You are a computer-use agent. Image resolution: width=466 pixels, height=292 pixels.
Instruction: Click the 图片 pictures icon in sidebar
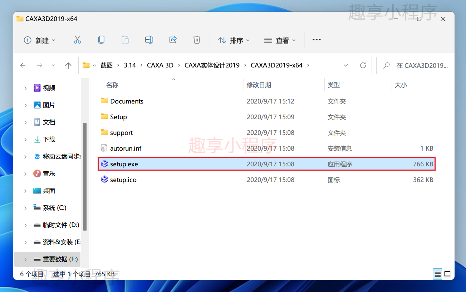pos(37,105)
